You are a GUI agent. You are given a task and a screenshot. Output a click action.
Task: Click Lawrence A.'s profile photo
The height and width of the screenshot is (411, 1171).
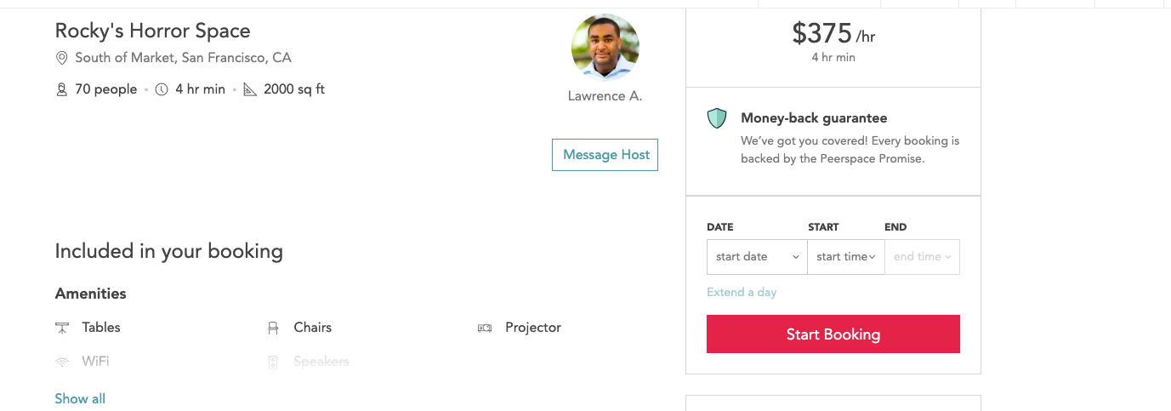point(605,48)
